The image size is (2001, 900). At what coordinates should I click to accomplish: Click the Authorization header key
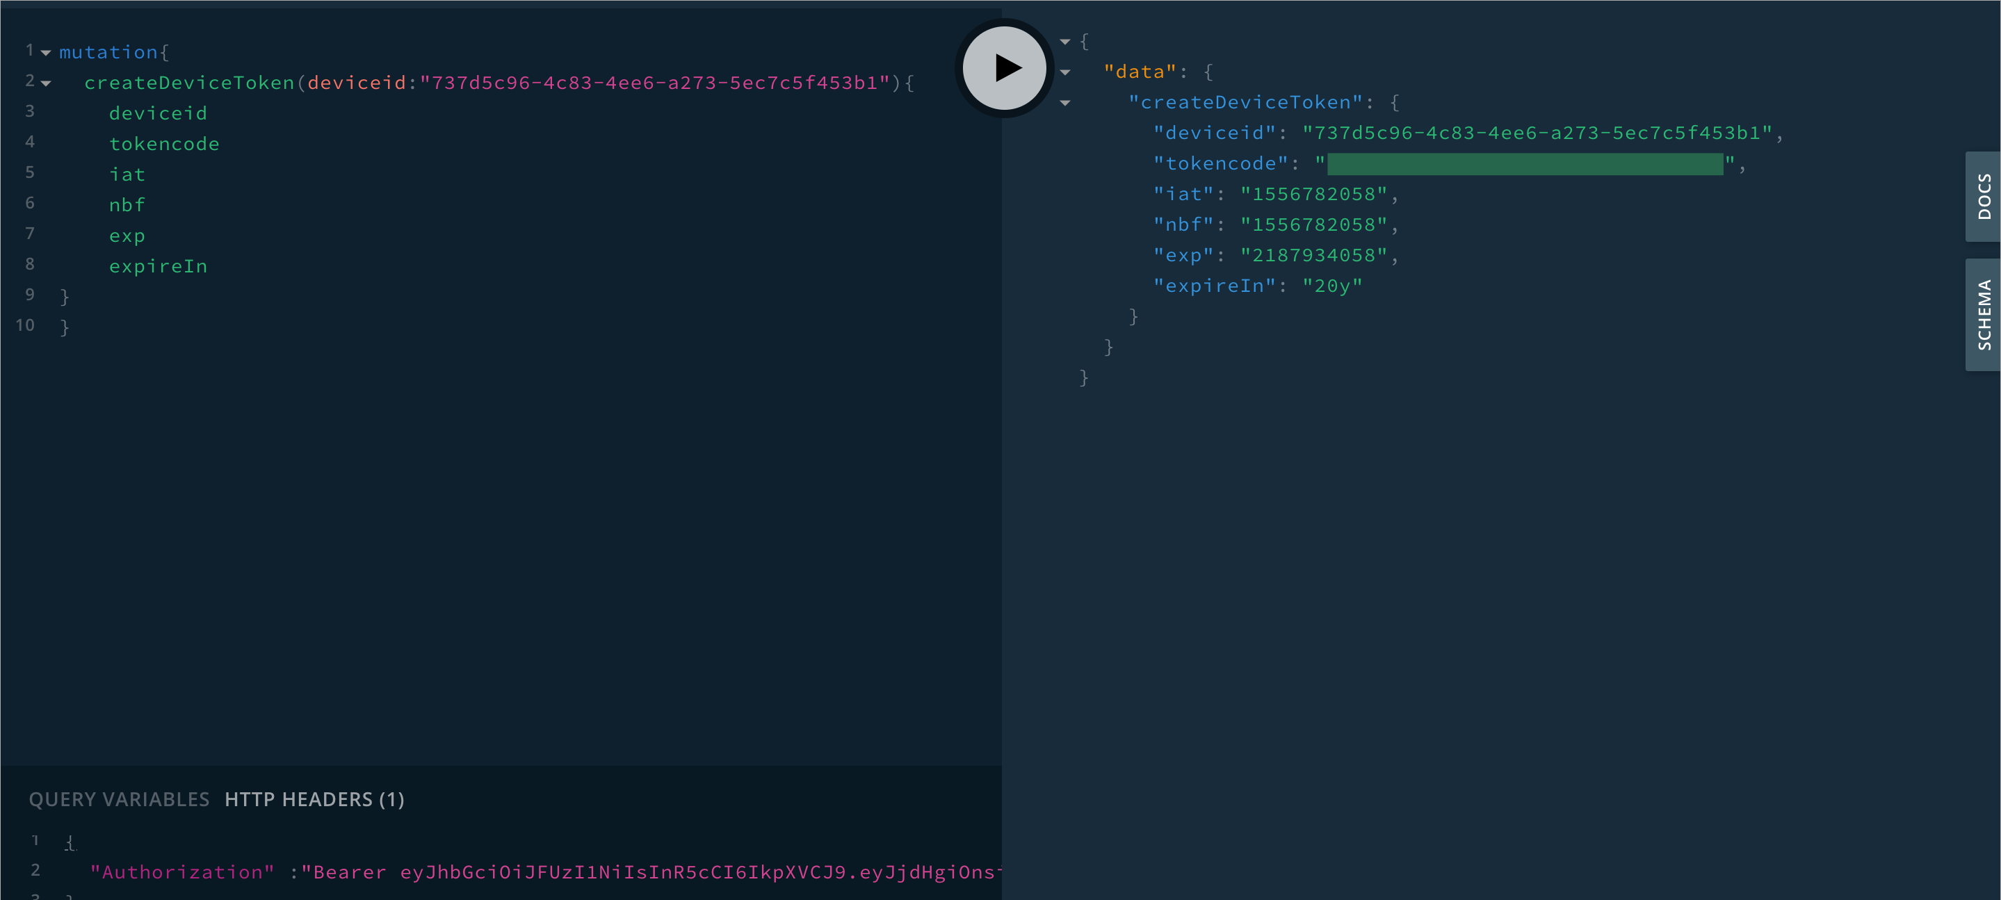[183, 872]
